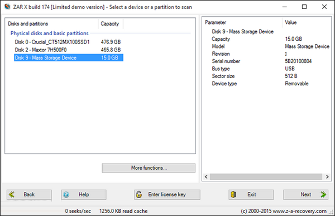Click the blue question mark Help icon

[x=66, y=195]
